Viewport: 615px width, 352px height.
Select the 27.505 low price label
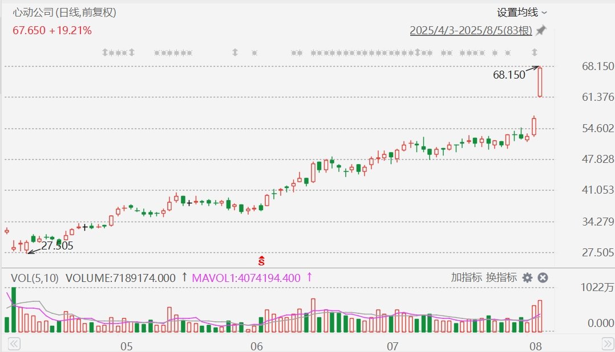[x=57, y=245]
